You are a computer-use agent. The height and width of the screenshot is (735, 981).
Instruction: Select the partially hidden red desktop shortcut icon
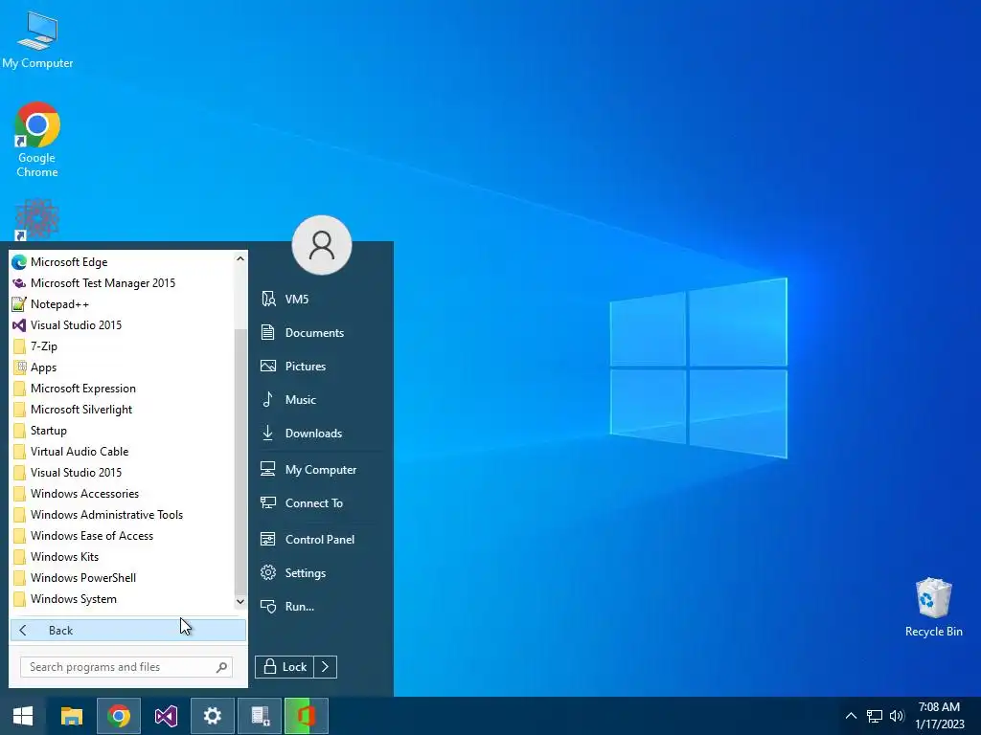coord(37,219)
